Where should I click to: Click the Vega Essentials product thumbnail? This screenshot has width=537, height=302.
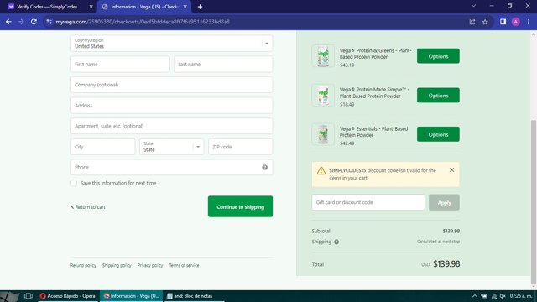pos(323,134)
